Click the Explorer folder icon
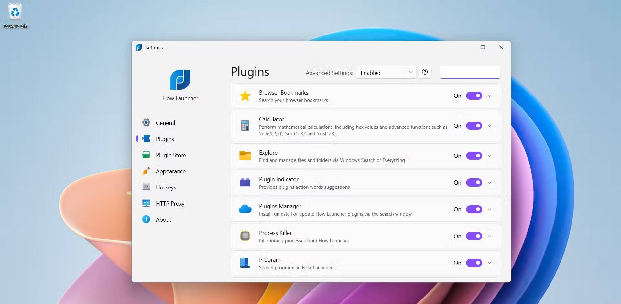Screen dimensions: 621x304 click(245, 156)
